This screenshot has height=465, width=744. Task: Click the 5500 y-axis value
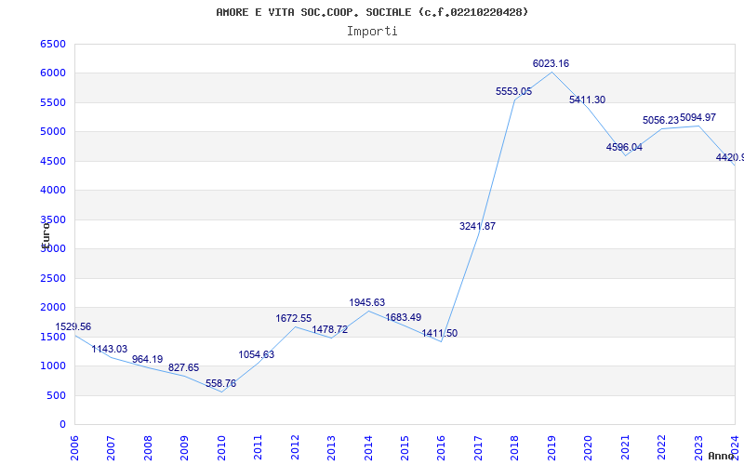tap(53, 102)
